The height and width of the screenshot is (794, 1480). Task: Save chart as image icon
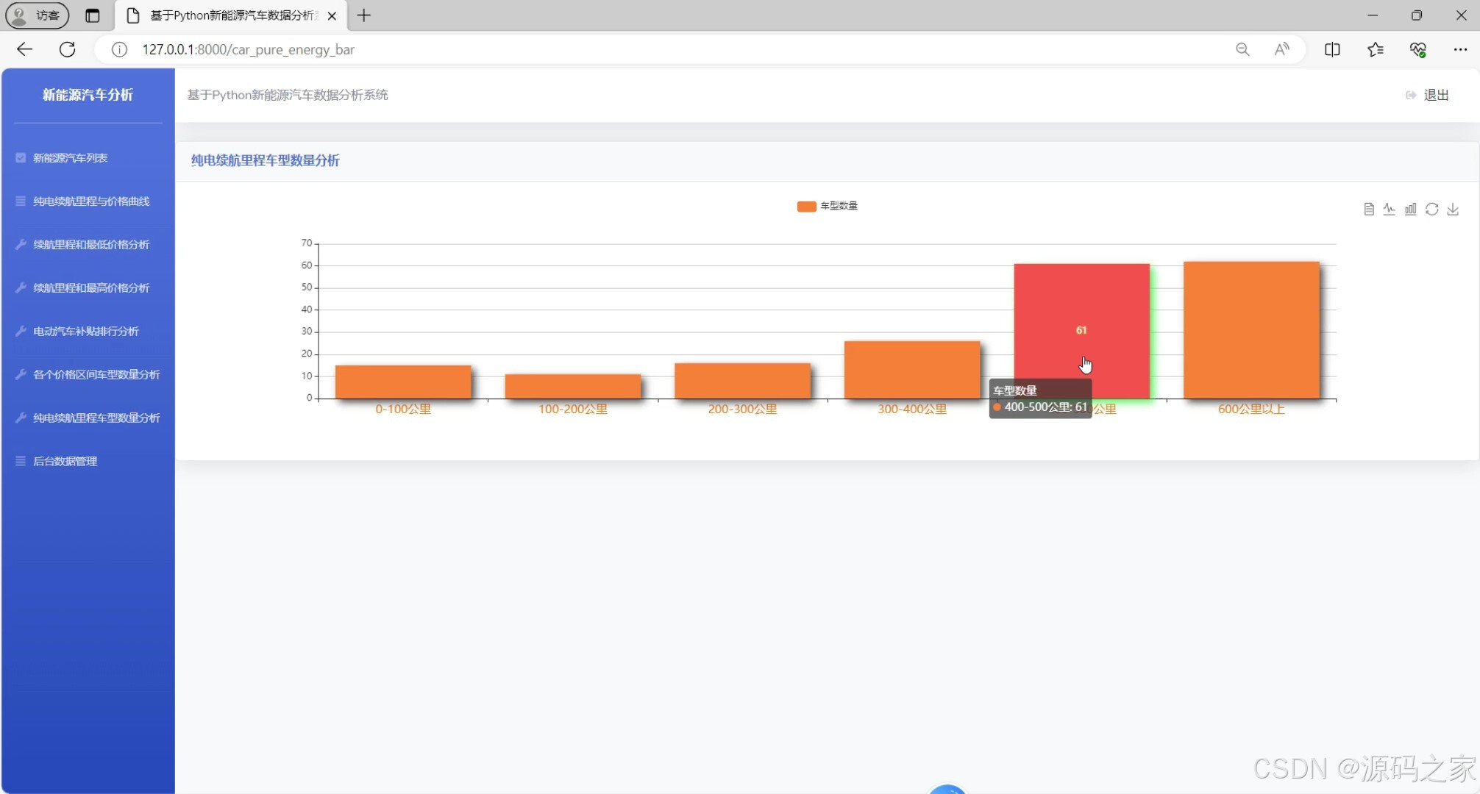[1453, 210]
